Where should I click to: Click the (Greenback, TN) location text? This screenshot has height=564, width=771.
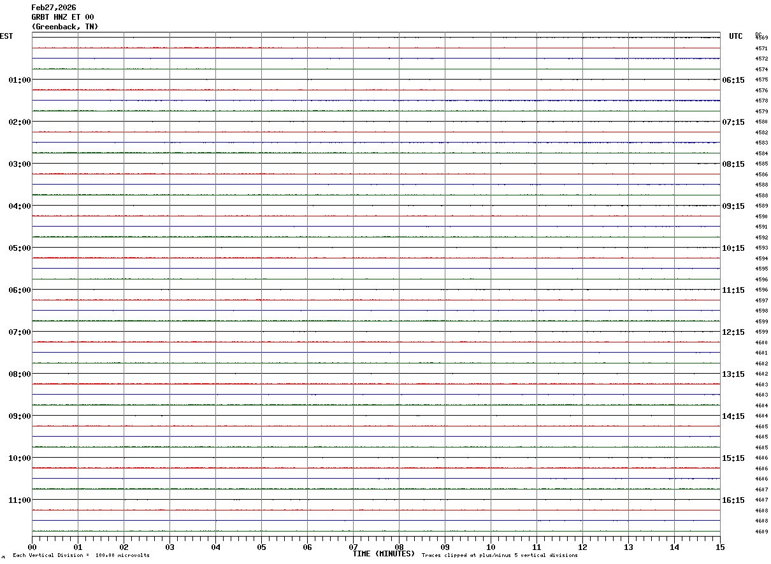[65, 27]
